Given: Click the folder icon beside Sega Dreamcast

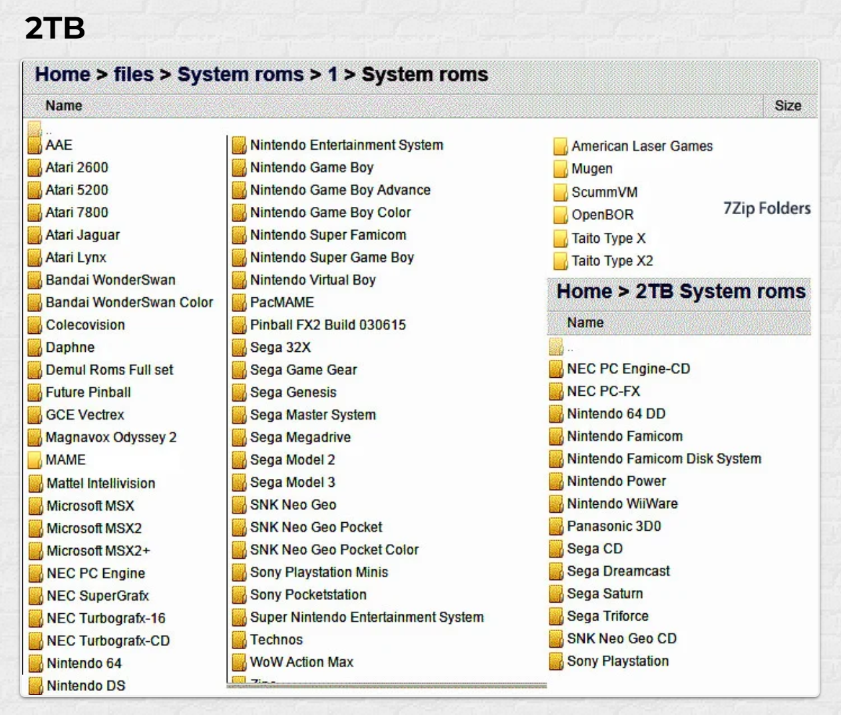Looking at the screenshot, I should coord(556,571).
